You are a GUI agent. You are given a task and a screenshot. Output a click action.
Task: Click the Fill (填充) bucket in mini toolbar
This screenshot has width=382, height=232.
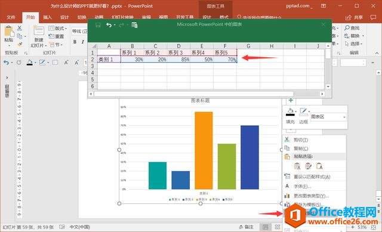[290, 112]
